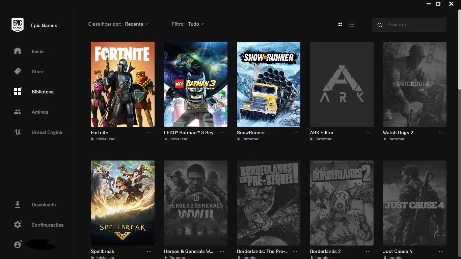Click the Spellbreak cover art
Image resolution: width=461 pixels, height=259 pixels.
pyautogui.click(x=123, y=203)
